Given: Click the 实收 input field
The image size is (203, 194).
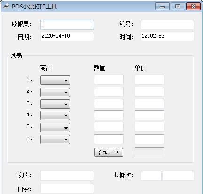Looking at the screenshot, I should point(67,176).
